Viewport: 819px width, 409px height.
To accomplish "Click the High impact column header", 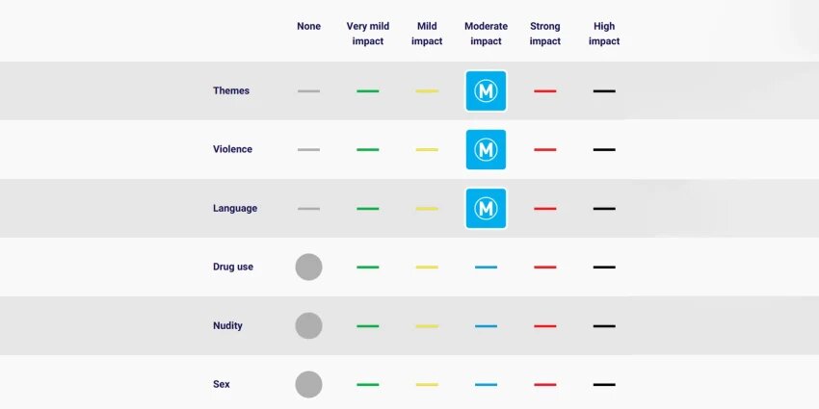I will point(604,34).
